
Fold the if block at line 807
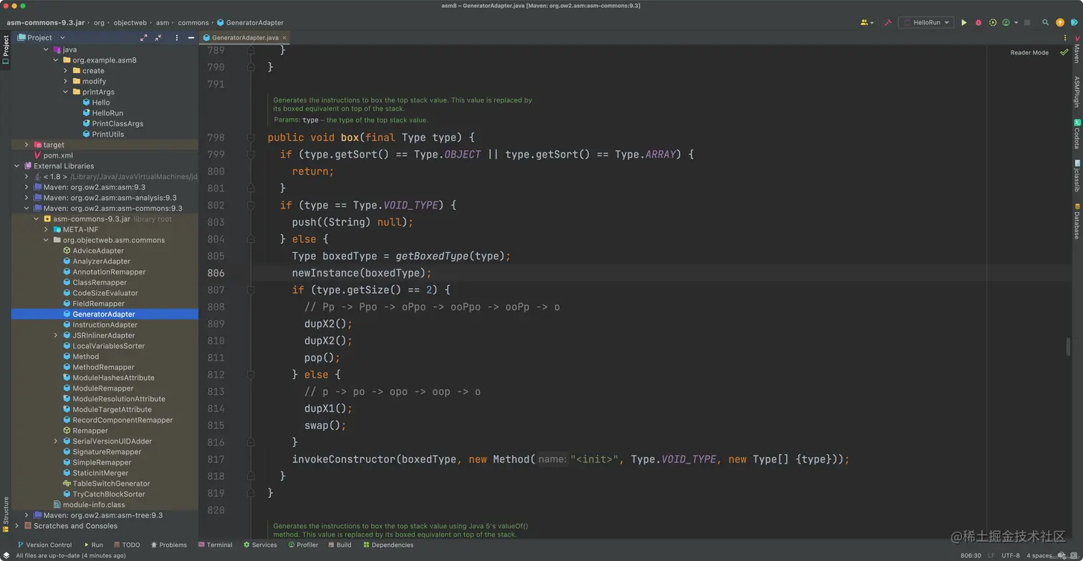click(251, 290)
